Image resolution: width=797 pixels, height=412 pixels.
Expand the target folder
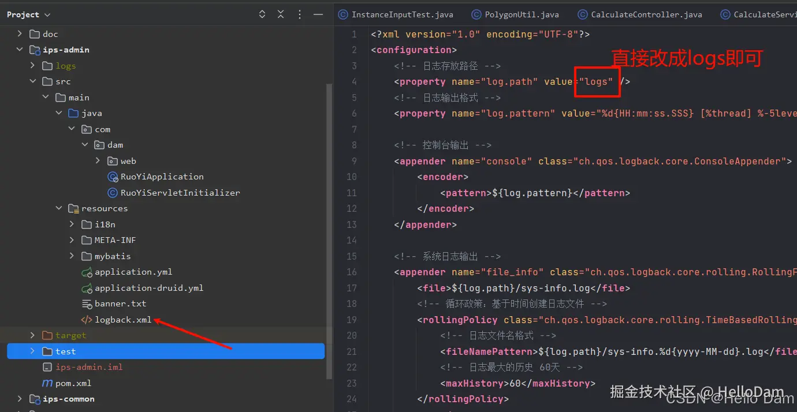(33, 335)
